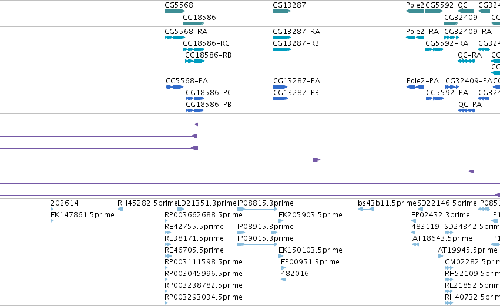Open transcript CG13287-RA

[x=297, y=32]
